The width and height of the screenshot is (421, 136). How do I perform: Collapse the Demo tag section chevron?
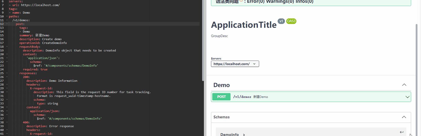tap(404, 85)
